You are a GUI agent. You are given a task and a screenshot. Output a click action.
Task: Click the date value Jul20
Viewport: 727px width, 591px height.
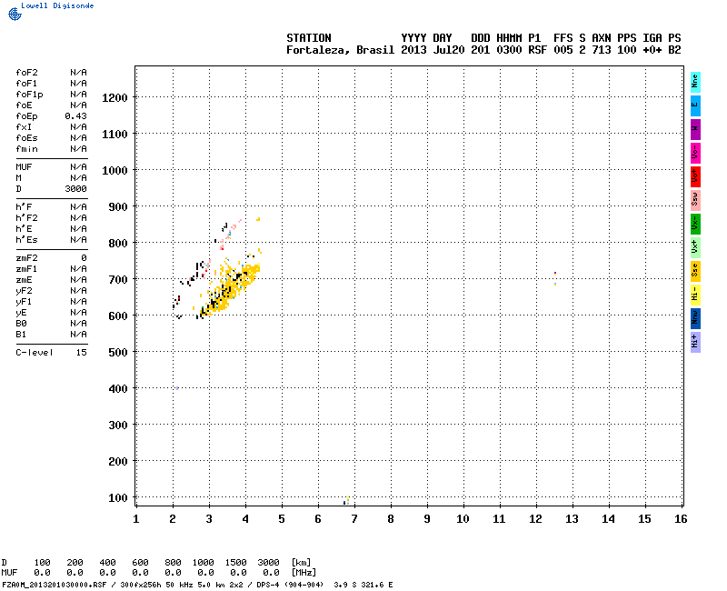click(x=448, y=50)
